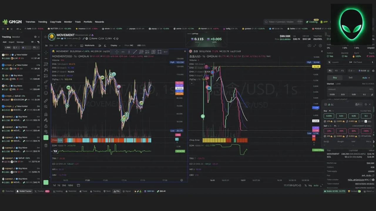
Task: Select the brush drawing tool in left toolbar
Action: [x=46, y=81]
